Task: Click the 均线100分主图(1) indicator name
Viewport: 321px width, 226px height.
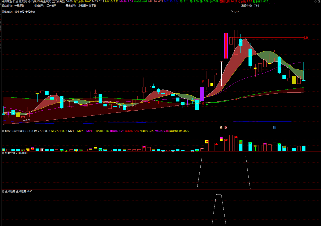Action: pos(41,1)
